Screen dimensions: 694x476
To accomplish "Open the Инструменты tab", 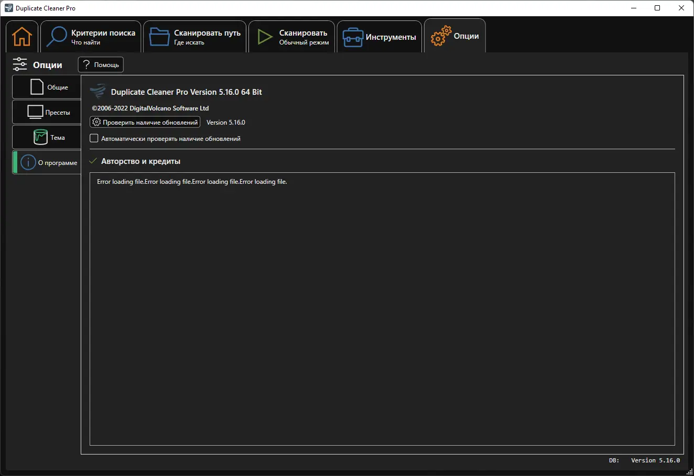I will point(379,37).
